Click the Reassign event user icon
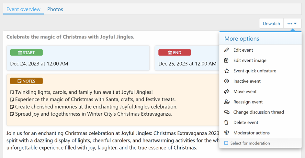This screenshot has width=305, height=158. (227, 102)
